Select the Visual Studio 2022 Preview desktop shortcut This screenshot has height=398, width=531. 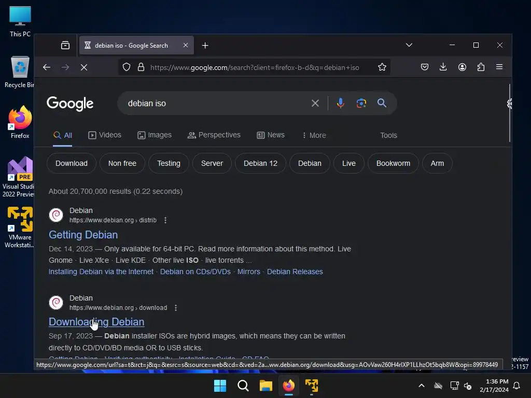pos(19,177)
